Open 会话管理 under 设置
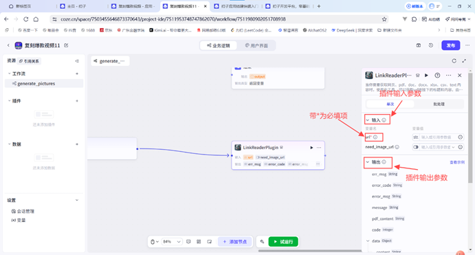 23,211
